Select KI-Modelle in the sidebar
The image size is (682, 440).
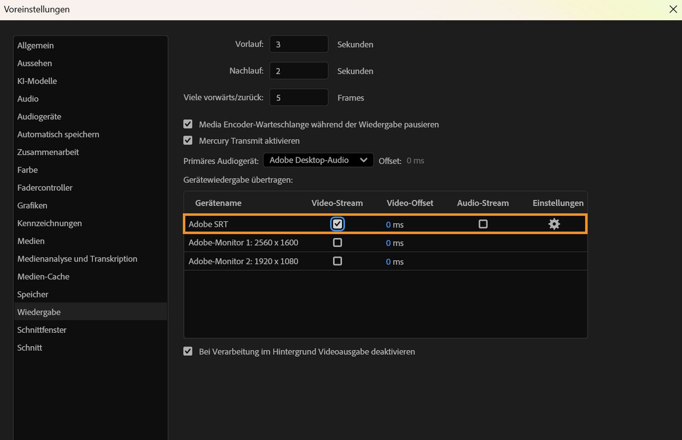[x=37, y=81]
